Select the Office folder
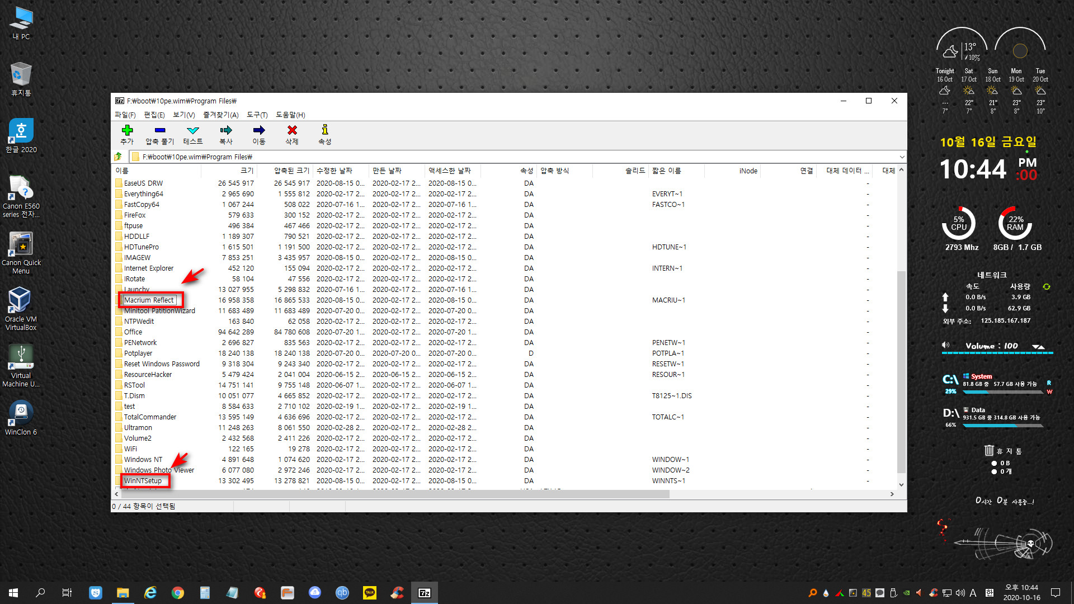 pos(133,332)
